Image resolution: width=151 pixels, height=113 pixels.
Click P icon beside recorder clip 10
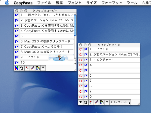tap(17, 63)
